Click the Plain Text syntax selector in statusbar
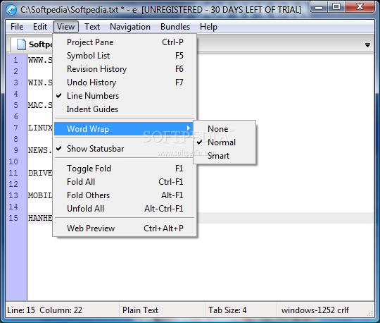380x323 pixels. 162,310
